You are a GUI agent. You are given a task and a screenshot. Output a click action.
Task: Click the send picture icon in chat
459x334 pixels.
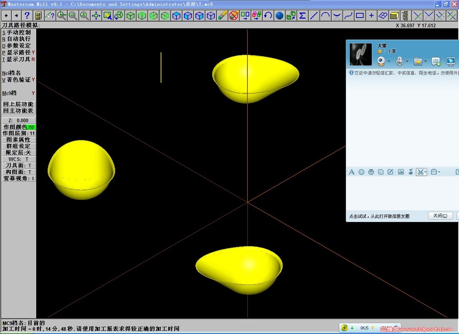coord(401,172)
